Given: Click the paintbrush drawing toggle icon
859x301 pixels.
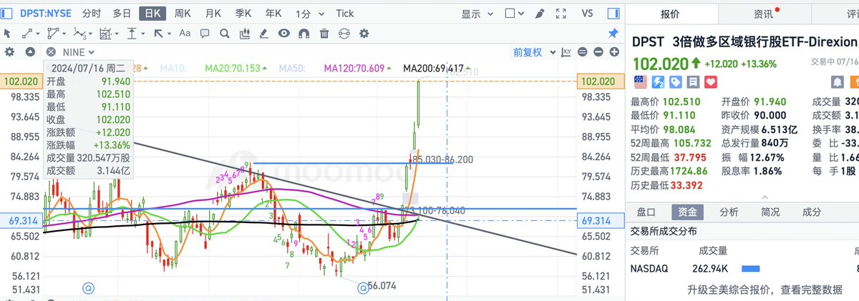Looking at the screenshot, I should [x=539, y=13].
